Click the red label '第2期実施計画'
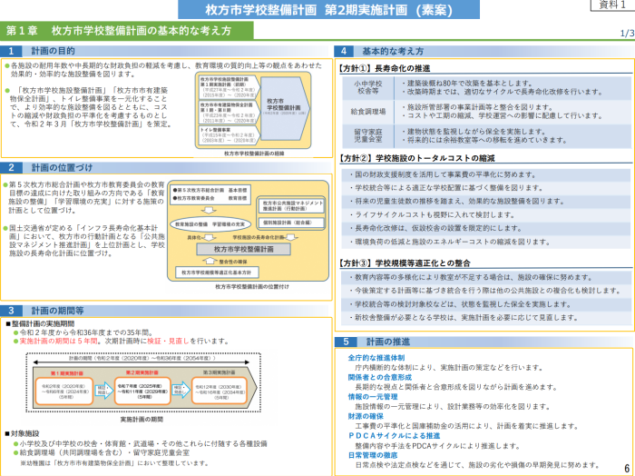The width and height of the screenshot is (635, 476). (142, 372)
